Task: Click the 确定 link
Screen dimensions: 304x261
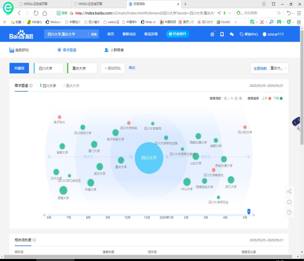Action: click(132, 68)
